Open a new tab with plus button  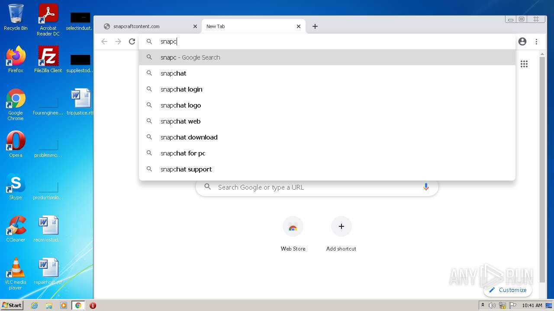point(315,26)
